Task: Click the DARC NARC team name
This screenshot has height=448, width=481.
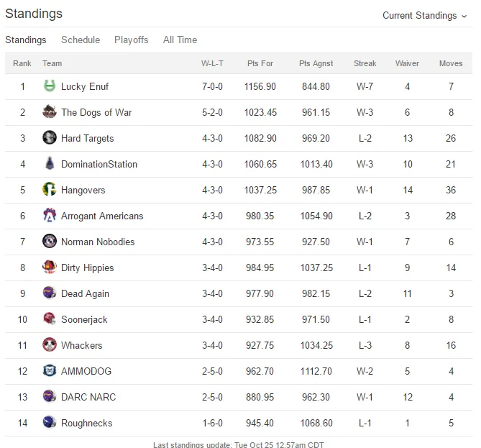Action: pos(88,398)
